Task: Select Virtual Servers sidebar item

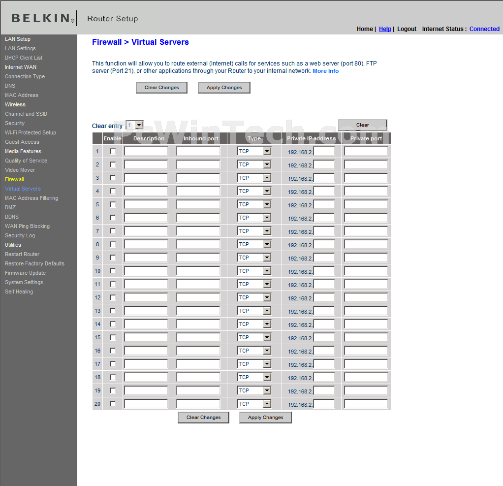Action: 23,189
